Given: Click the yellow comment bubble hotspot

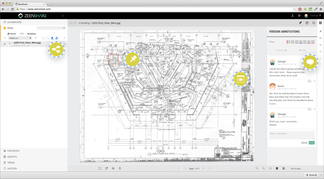Looking at the screenshot, I should point(310,62).
